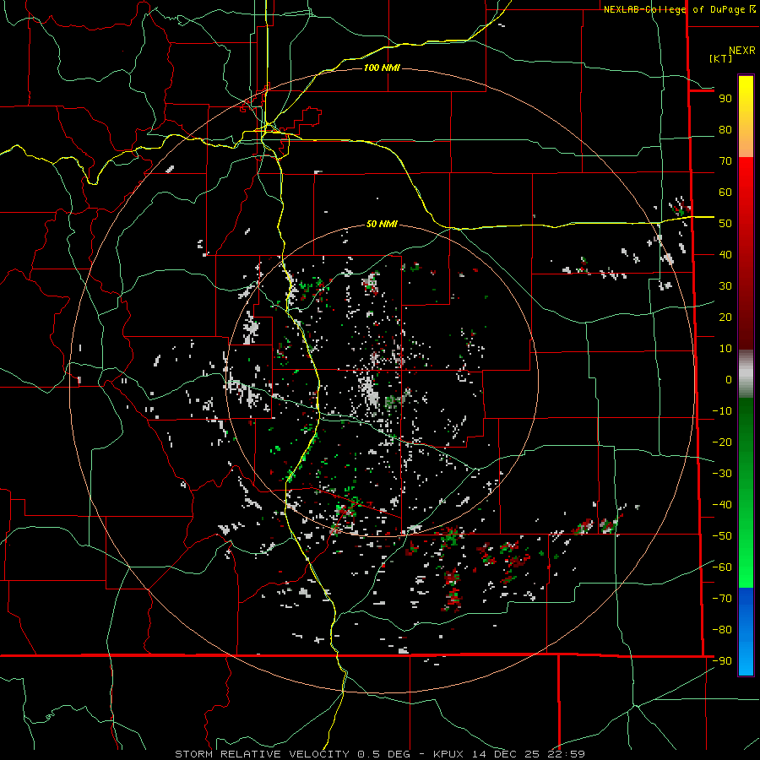Click the -80 value on velocity scale
The width and height of the screenshot is (760, 760).
pyautogui.click(x=722, y=630)
